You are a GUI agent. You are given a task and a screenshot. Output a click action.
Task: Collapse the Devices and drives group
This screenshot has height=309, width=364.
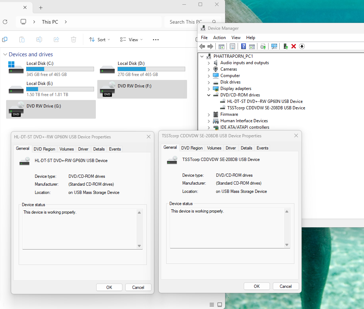pos(5,54)
